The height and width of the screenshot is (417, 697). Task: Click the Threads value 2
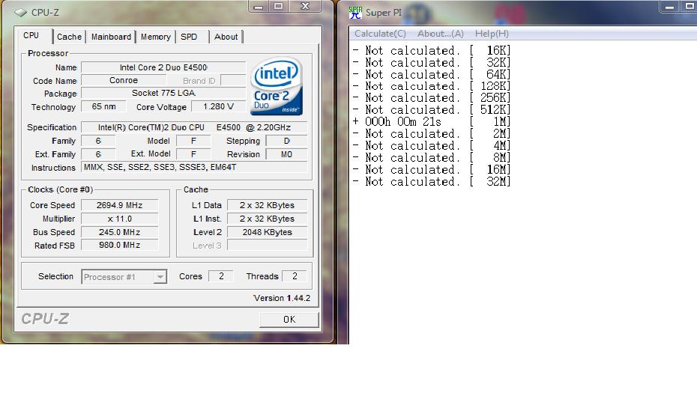[x=295, y=276]
